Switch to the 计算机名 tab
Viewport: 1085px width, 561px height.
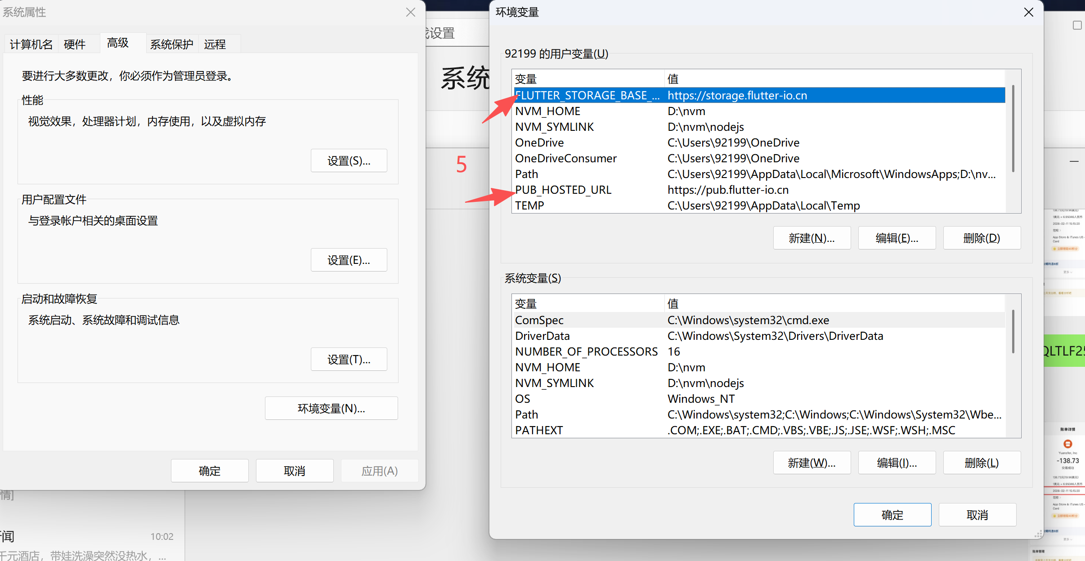coord(31,45)
